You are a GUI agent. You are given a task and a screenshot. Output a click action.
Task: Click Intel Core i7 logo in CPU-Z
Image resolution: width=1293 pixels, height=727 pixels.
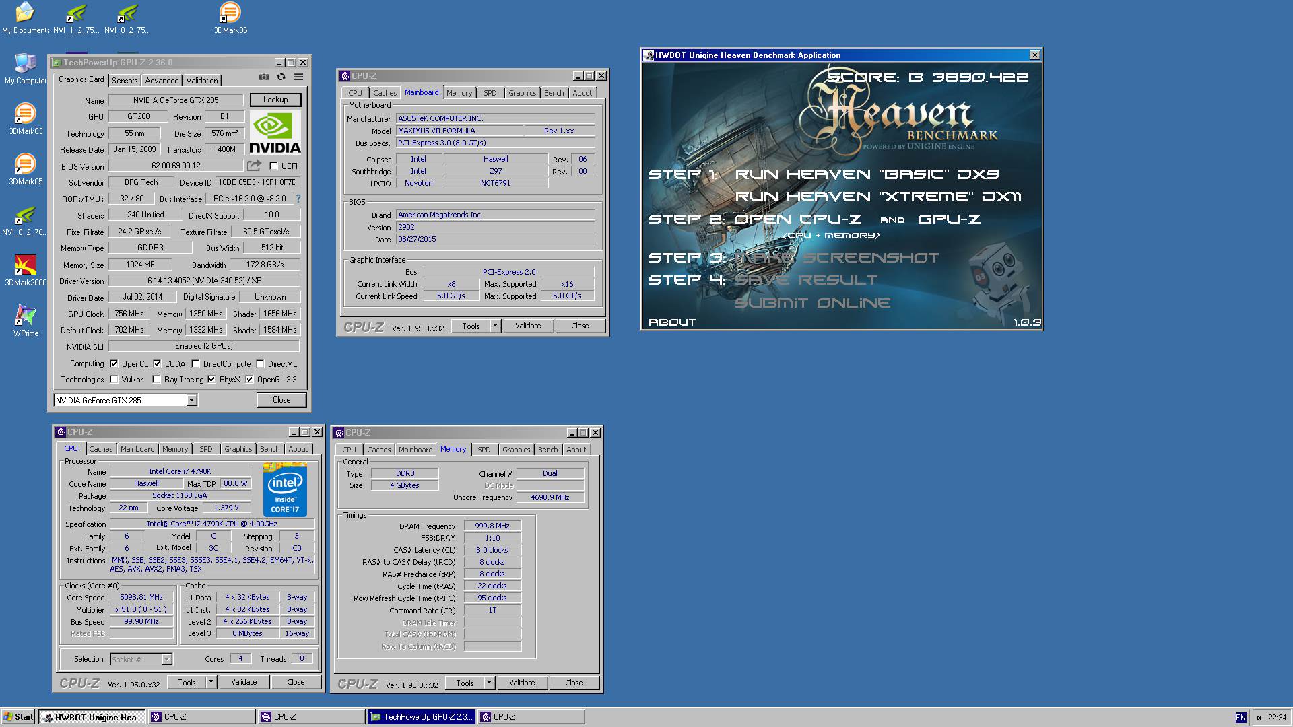[x=285, y=489]
